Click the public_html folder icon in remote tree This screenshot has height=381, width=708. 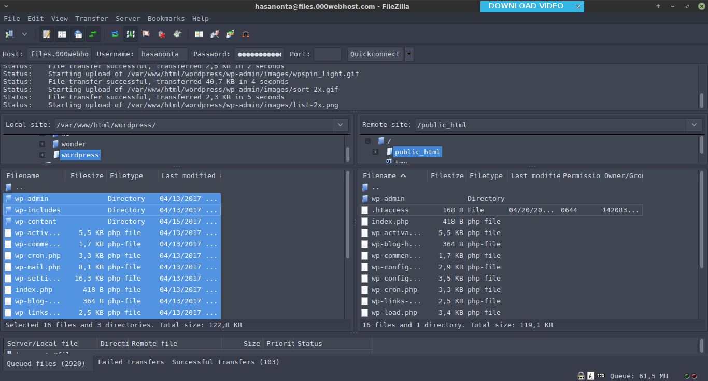pyautogui.click(x=389, y=152)
